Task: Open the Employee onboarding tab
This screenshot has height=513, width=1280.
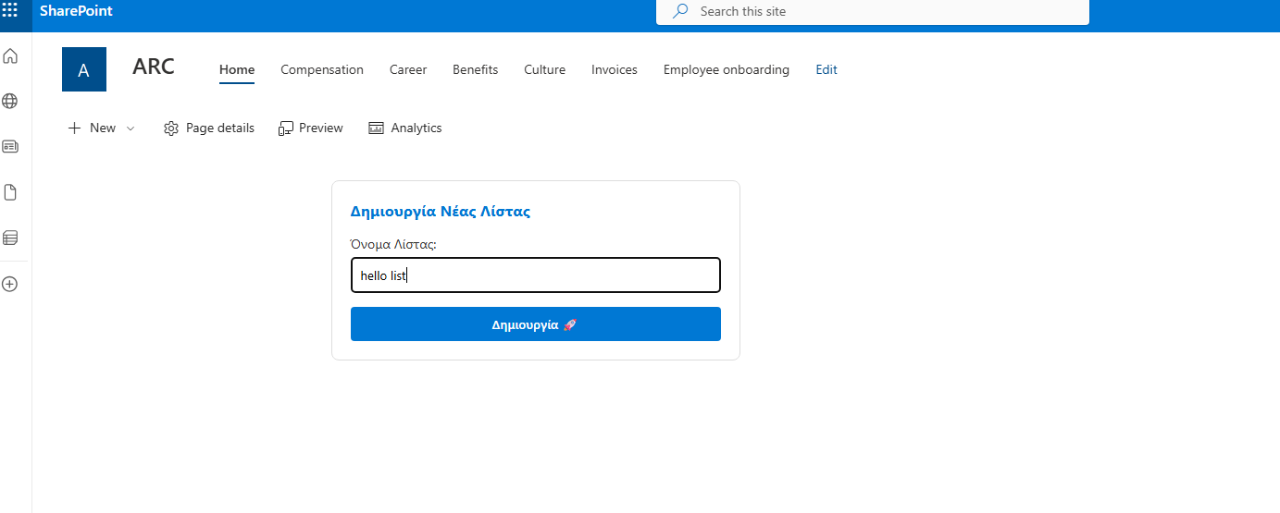Action: tap(727, 69)
